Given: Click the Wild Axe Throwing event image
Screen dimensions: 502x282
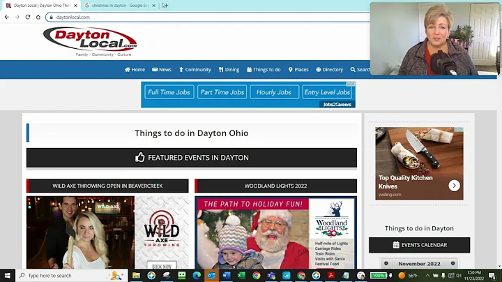Looking at the screenshot, I should (80, 232).
